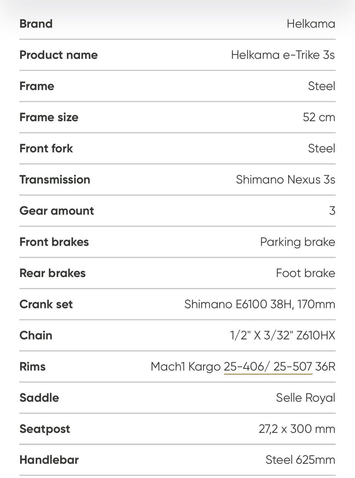This screenshot has width=355, height=478.
Task: Tap the Z610HX chain specification value
Action: [x=283, y=335]
